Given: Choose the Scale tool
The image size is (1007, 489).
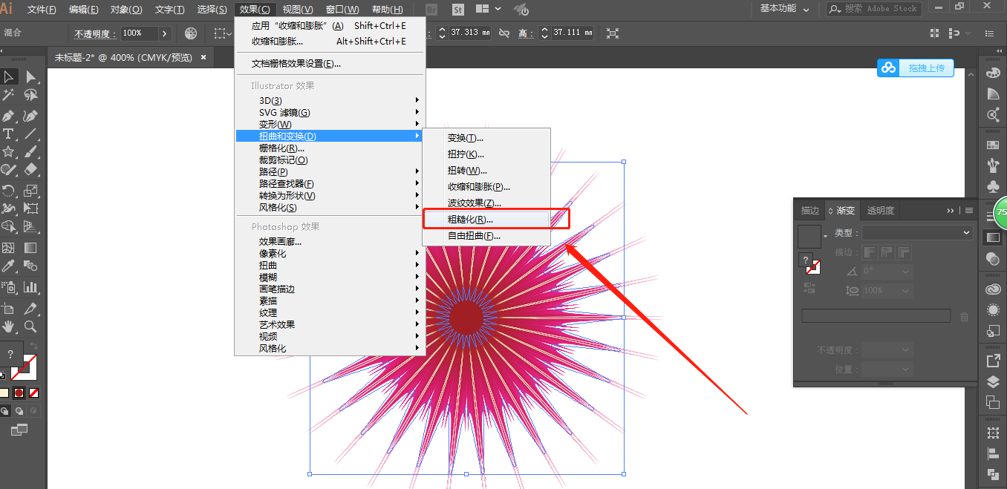Looking at the screenshot, I should (x=30, y=191).
